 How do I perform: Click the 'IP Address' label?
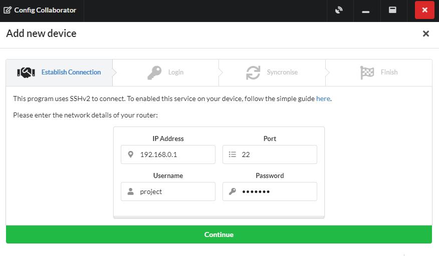pyautogui.click(x=168, y=138)
